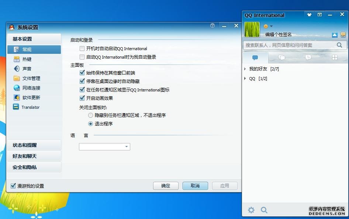Close the 系统设置 window
This screenshot has width=349, height=219.
point(236,26)
